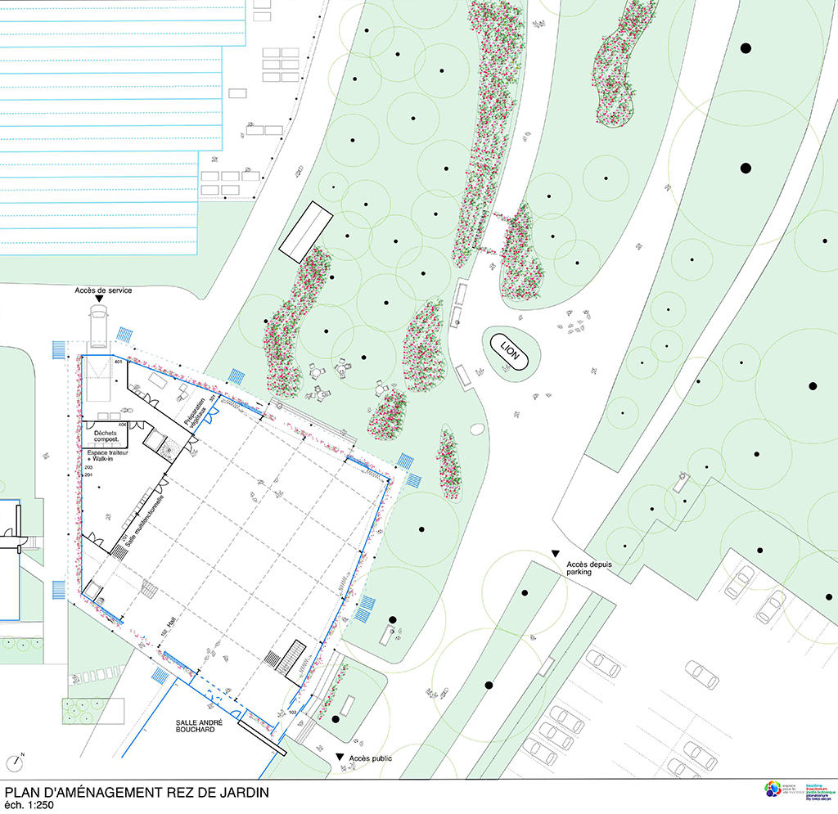Click the SALLE ANDRÉ BOUCHARD label
Image resolution: width=838 pixels, height=814 pixels.
[195, 727]
